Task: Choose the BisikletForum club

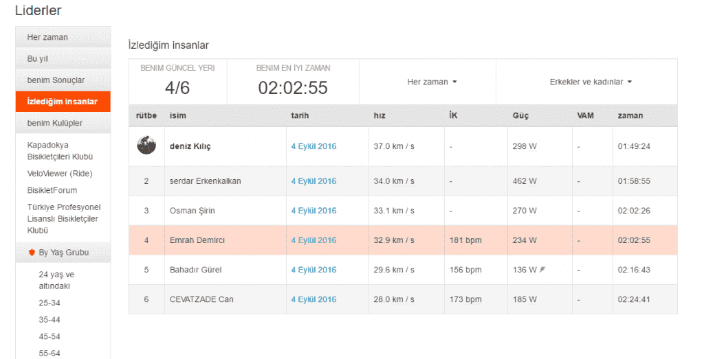Action: pyautogui.click(x=52, y=190)
